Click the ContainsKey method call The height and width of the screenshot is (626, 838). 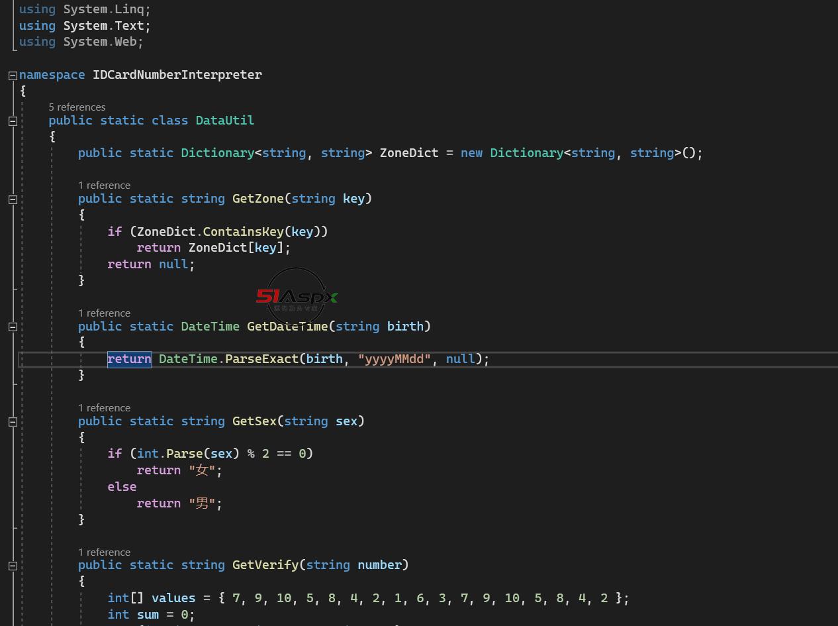coord(243,231)
